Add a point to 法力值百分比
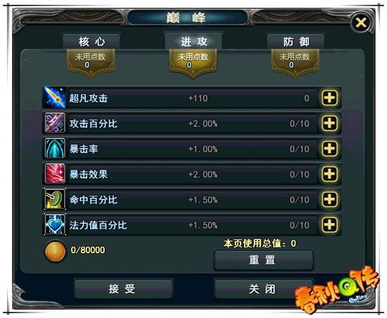 [x=329, y=224]
